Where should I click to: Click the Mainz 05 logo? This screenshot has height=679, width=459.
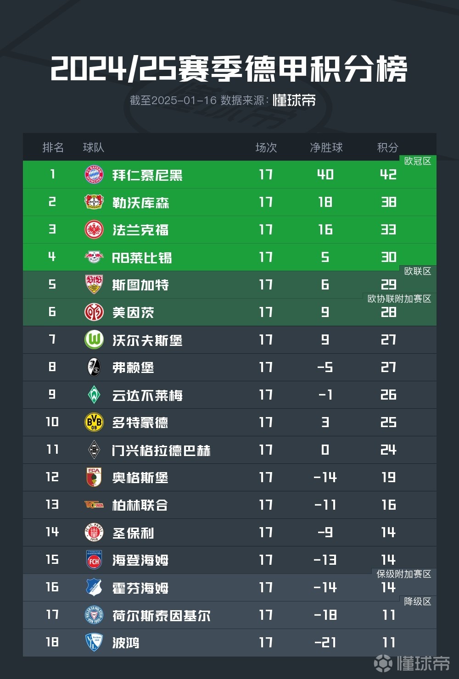click(94, 312)
